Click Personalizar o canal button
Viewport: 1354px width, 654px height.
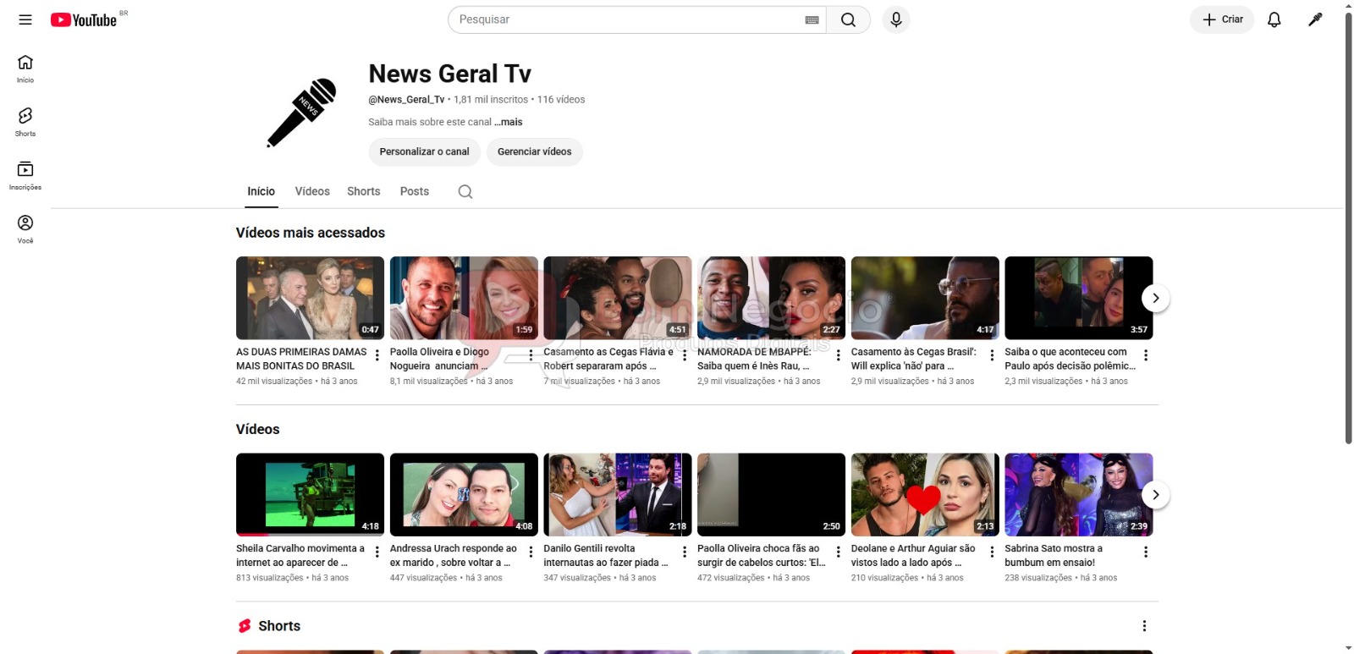424,151
